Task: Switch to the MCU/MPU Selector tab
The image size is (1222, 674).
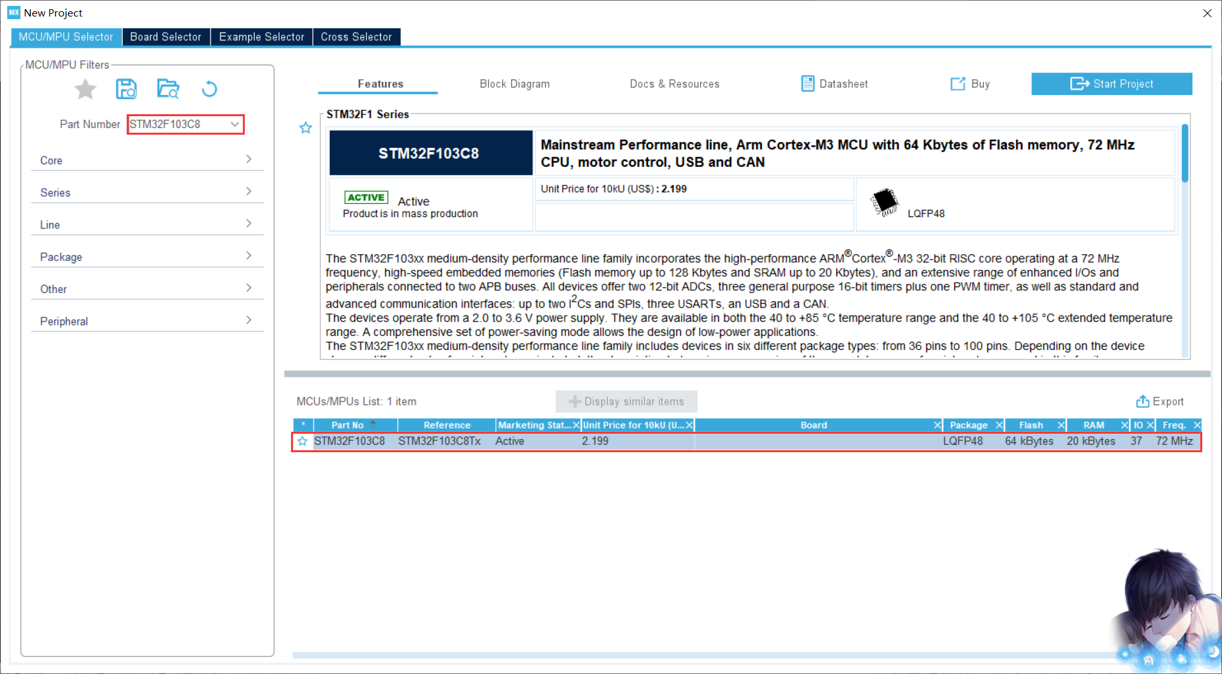Action: point(66,37)
